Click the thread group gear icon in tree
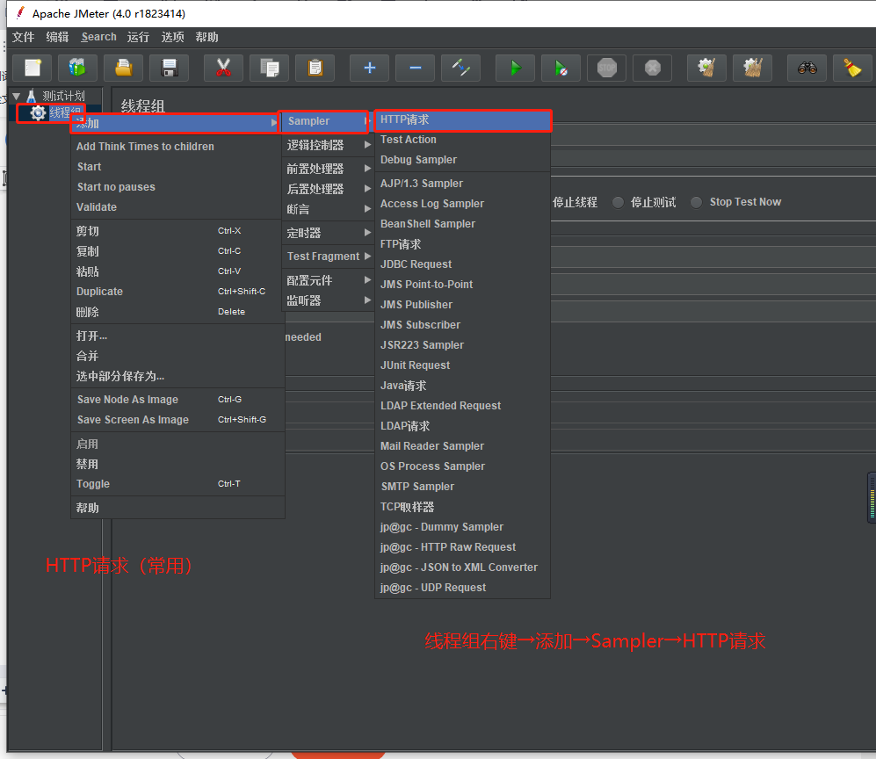The image size is (876, 759). tap(38, 112)
